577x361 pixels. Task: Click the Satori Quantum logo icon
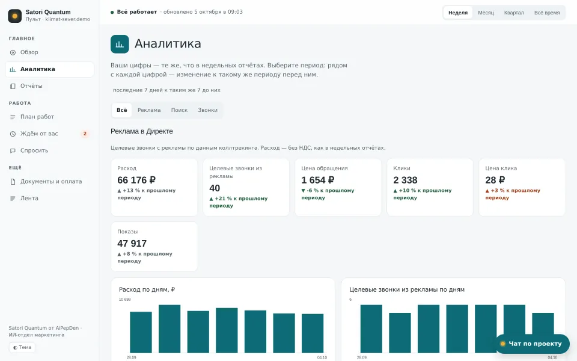pos(14,16)
